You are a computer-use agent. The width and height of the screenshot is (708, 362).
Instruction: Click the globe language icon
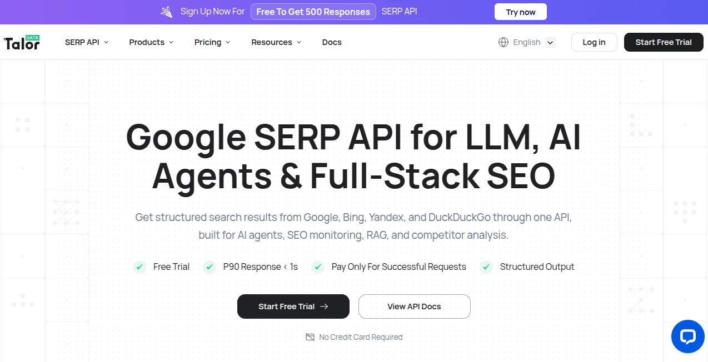503,42
